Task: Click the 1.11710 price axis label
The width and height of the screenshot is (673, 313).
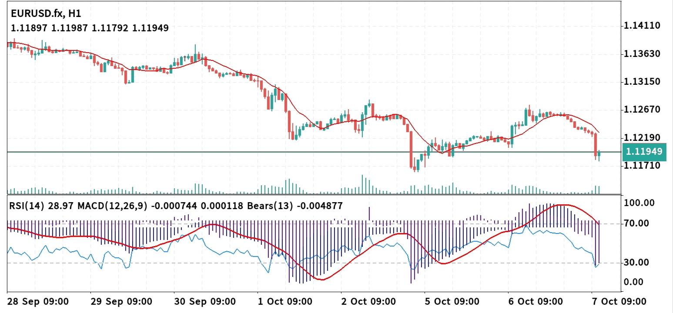Action: click(642, 166)
